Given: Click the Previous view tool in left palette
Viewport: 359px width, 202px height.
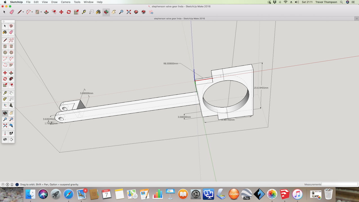Looking at the screenshot, I should coord(11,125).
